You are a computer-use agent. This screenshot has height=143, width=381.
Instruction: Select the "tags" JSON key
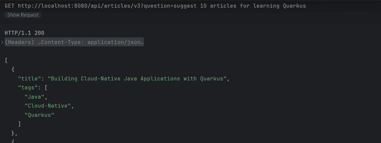26,88
